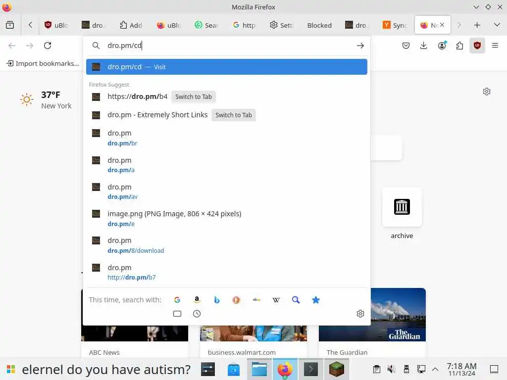Open the terminal taskbar icon
Image resolution: width=507 pixels, height=380 pixels.
(x=311, y=369)
